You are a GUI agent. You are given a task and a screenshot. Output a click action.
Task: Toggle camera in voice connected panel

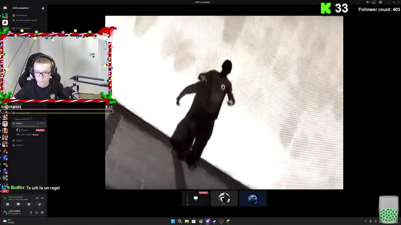point(8,204)
